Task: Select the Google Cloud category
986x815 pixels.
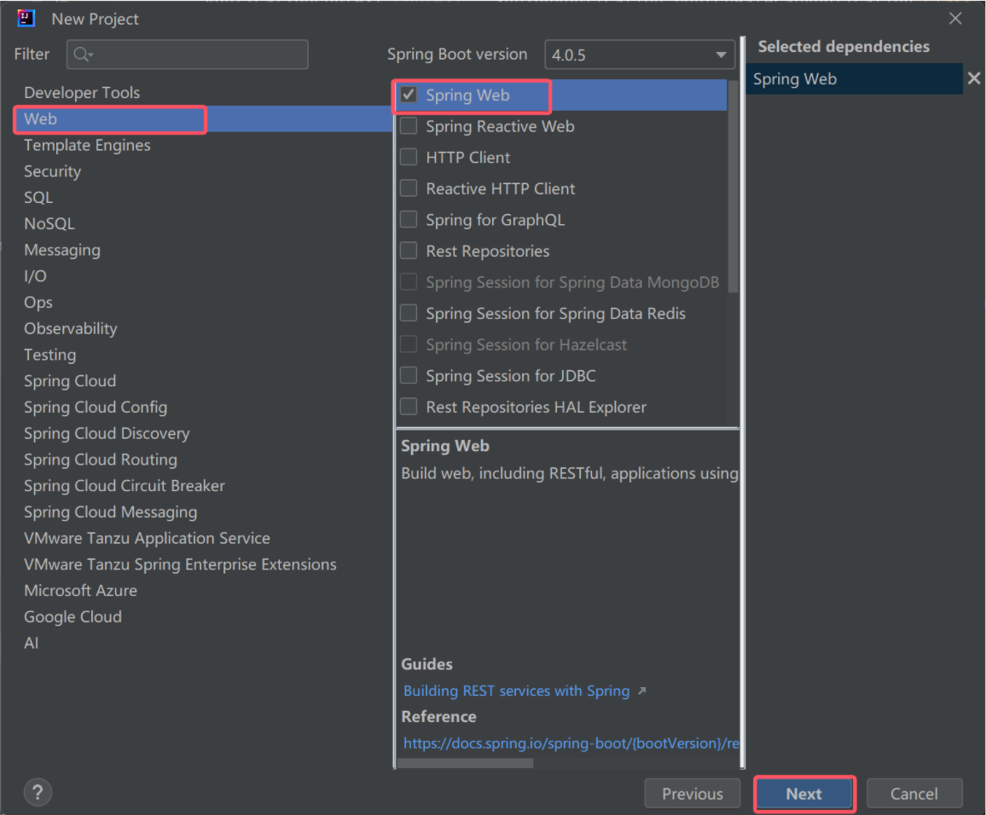Action: (72, 617)
